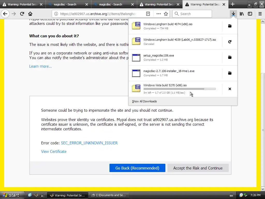The image size is (265, 199).
Task: Open magicdisc-2.7.106-installer_1B-Hne1.exe entry
Action: tap(175, 73)
